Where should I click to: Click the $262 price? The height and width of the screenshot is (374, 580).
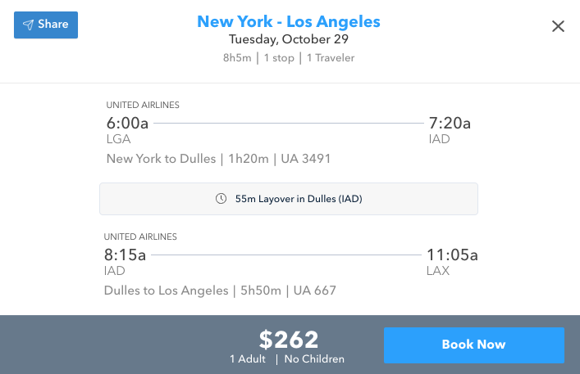[x=289, y=339]
